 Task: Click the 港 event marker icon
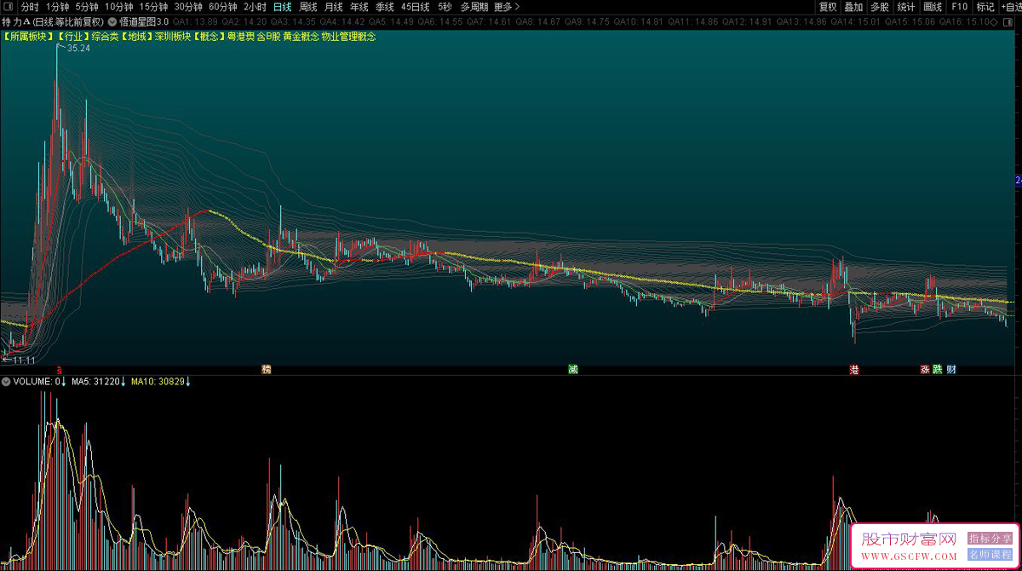point(854,370)
